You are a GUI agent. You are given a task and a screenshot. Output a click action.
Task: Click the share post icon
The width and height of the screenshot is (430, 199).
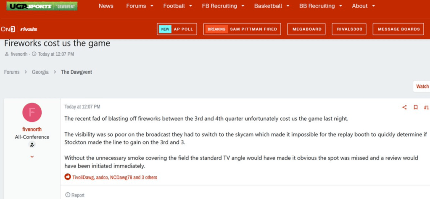point(404,107)
